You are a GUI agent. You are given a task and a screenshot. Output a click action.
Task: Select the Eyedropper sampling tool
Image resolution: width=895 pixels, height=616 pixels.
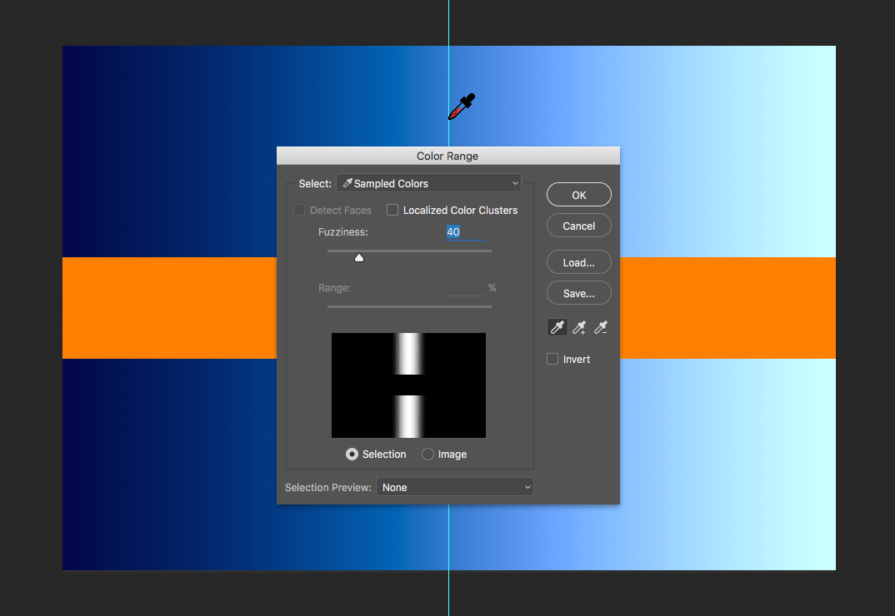tap(557, 327)
